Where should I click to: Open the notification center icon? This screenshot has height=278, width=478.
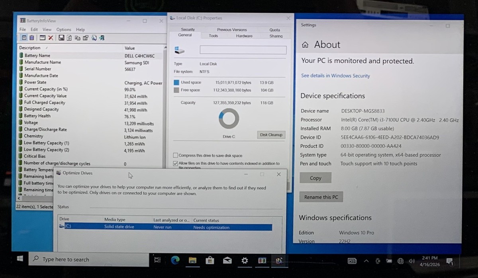pos(450,261)
